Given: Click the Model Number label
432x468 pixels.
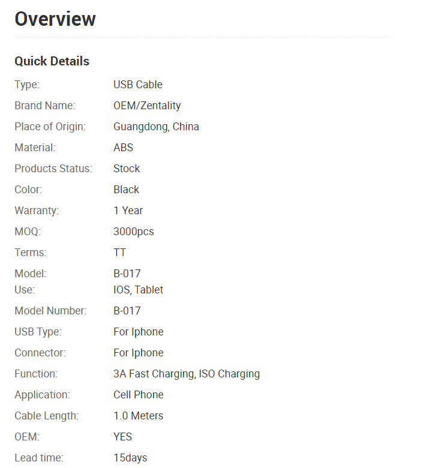Looking at the screenshot, I should pyautogui.click(x=51, y=311).
